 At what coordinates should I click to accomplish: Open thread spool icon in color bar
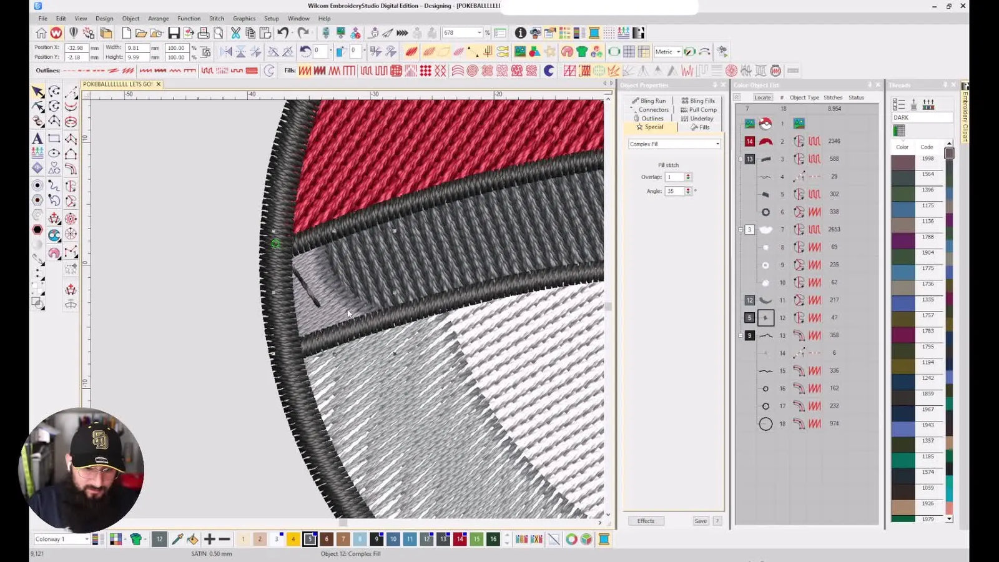[604, 539]
